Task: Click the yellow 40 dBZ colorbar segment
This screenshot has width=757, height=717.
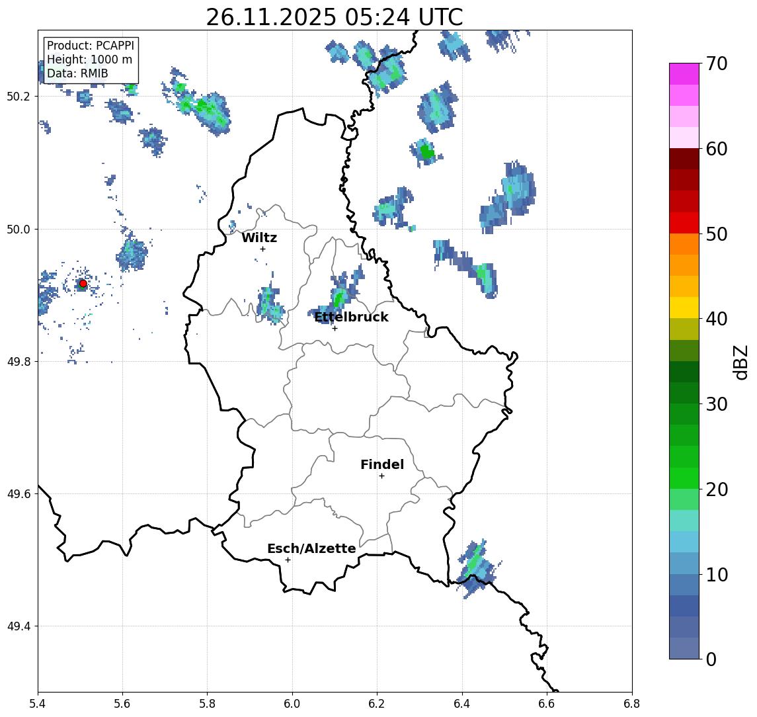Action: (684, 308)
